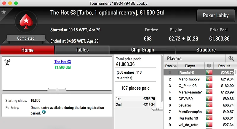Open the Chip Graph tab

[x=142, y=50]
